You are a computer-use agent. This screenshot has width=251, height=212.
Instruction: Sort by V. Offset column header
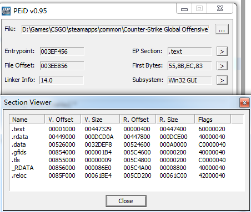pos(63,120)
